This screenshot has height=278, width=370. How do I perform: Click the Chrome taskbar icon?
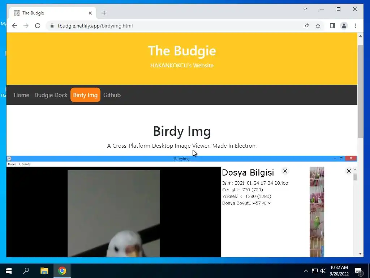point(62,271)
